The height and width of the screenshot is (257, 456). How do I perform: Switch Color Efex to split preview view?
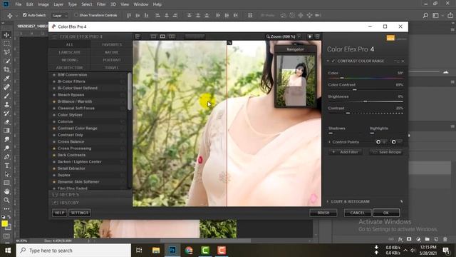pyautogui.click(x=162, y=36)
